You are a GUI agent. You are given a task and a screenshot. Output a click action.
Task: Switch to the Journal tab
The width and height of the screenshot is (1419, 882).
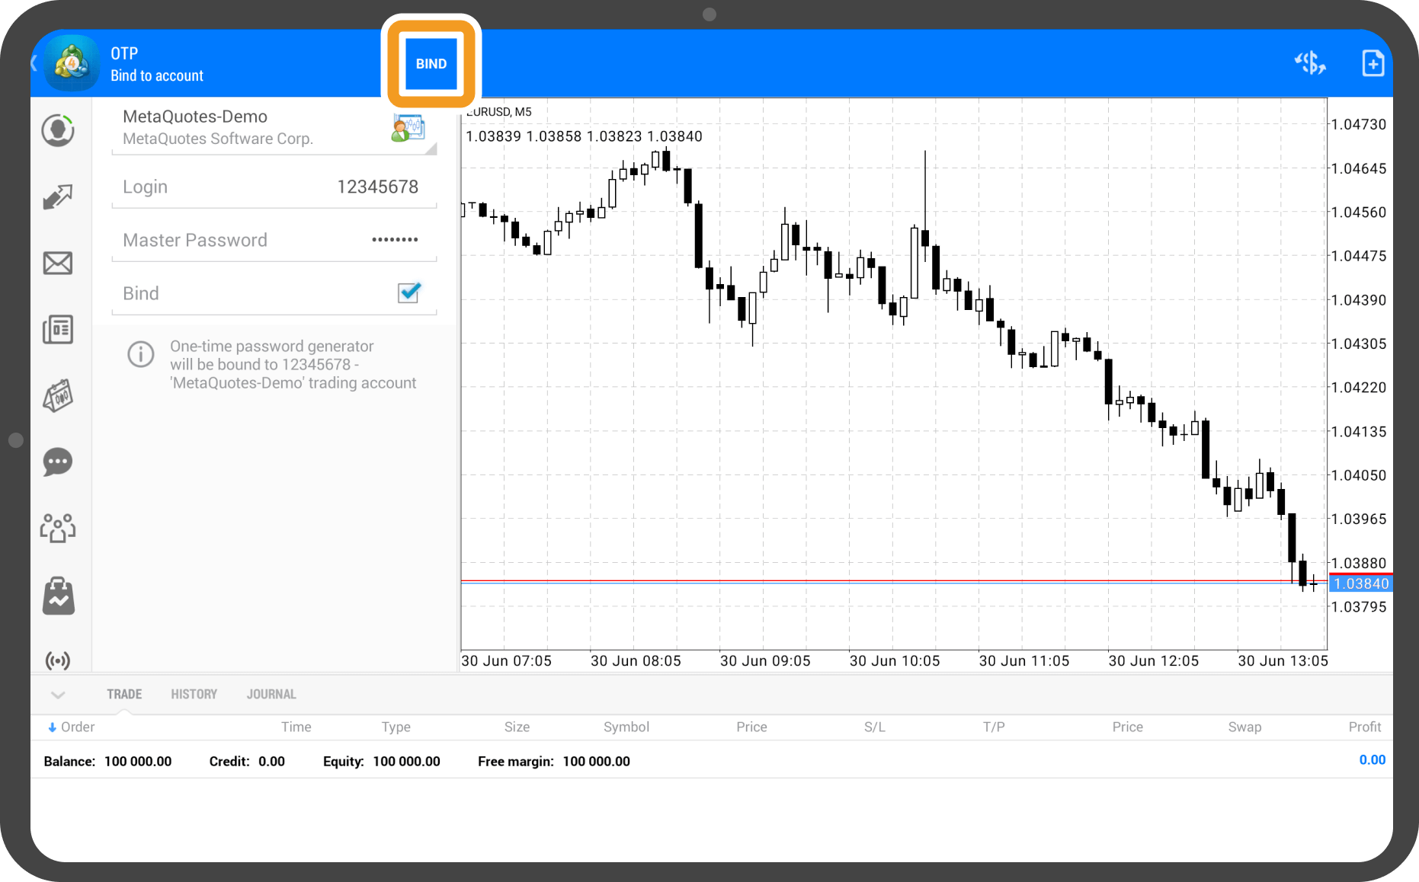(271, 694)
